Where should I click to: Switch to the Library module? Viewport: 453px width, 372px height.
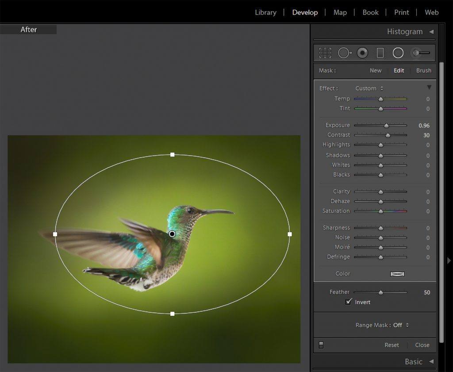click(x=265, y=12)
